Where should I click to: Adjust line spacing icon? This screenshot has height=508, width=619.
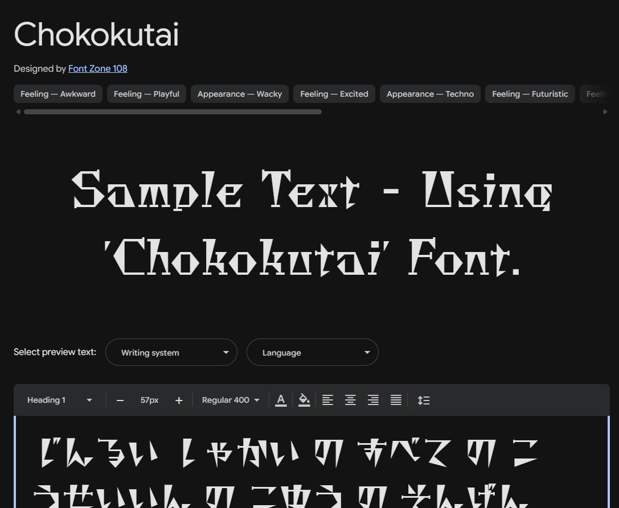424,400
